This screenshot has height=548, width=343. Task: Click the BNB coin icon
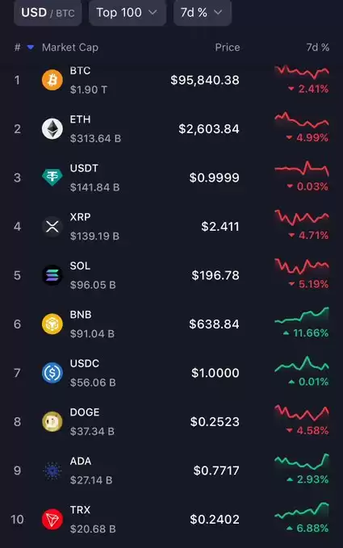point(52,324)
